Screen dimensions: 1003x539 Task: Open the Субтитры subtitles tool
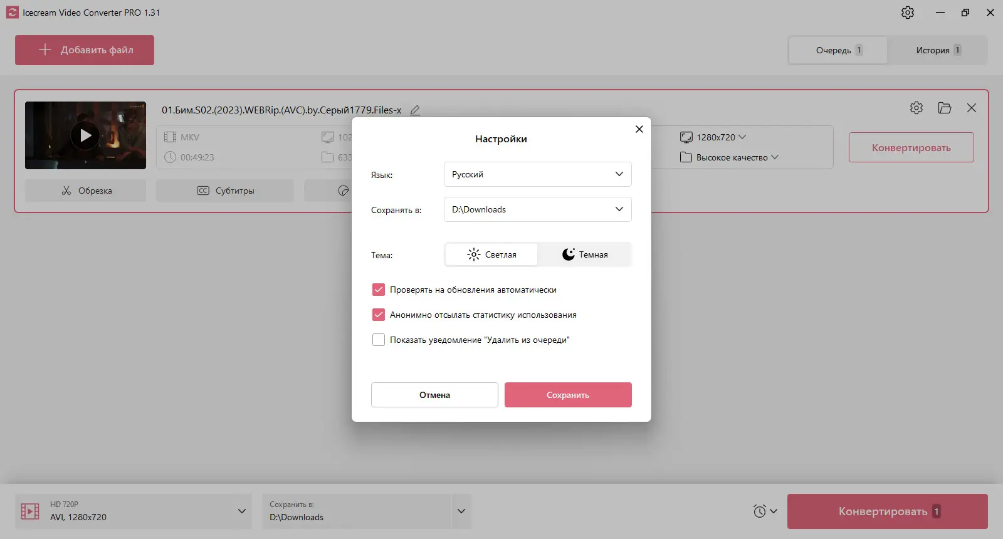point(225,191)
